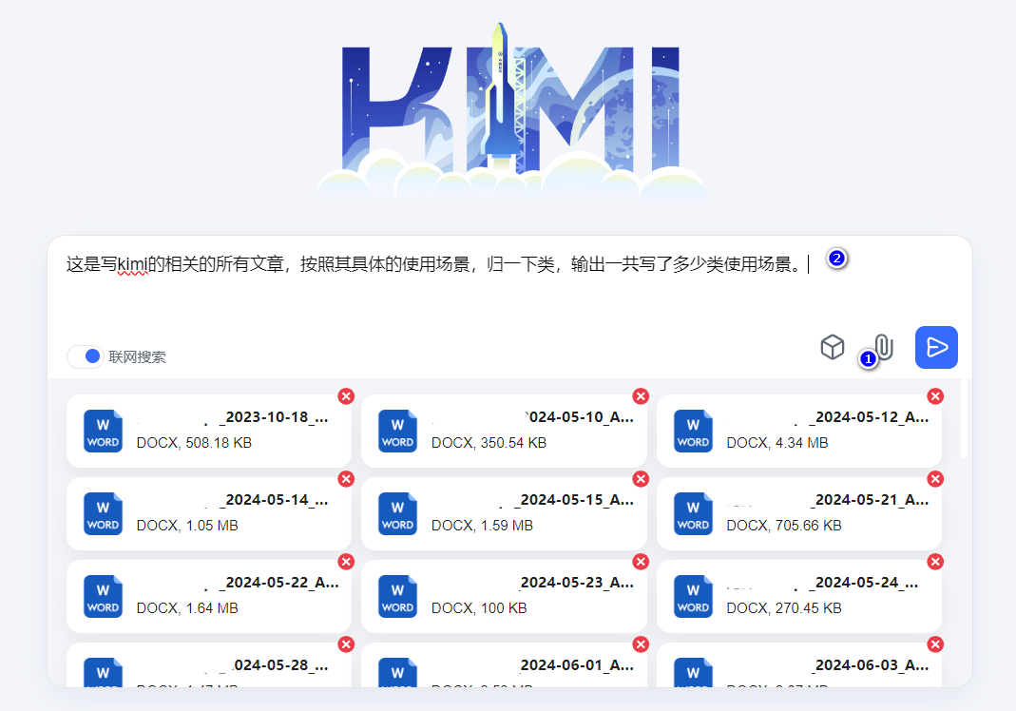Remove the 2024-05-22 DOCX attachment
This screenshot has height=711, width=1016.
(347, 561)
